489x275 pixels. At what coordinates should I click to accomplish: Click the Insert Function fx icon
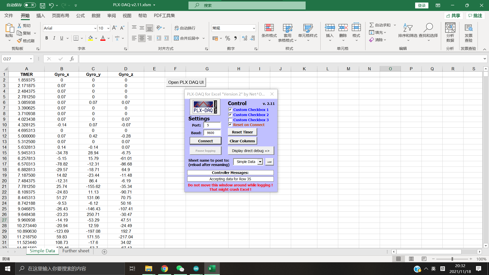72,59
